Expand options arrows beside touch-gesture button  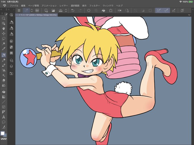coord(32,11)
